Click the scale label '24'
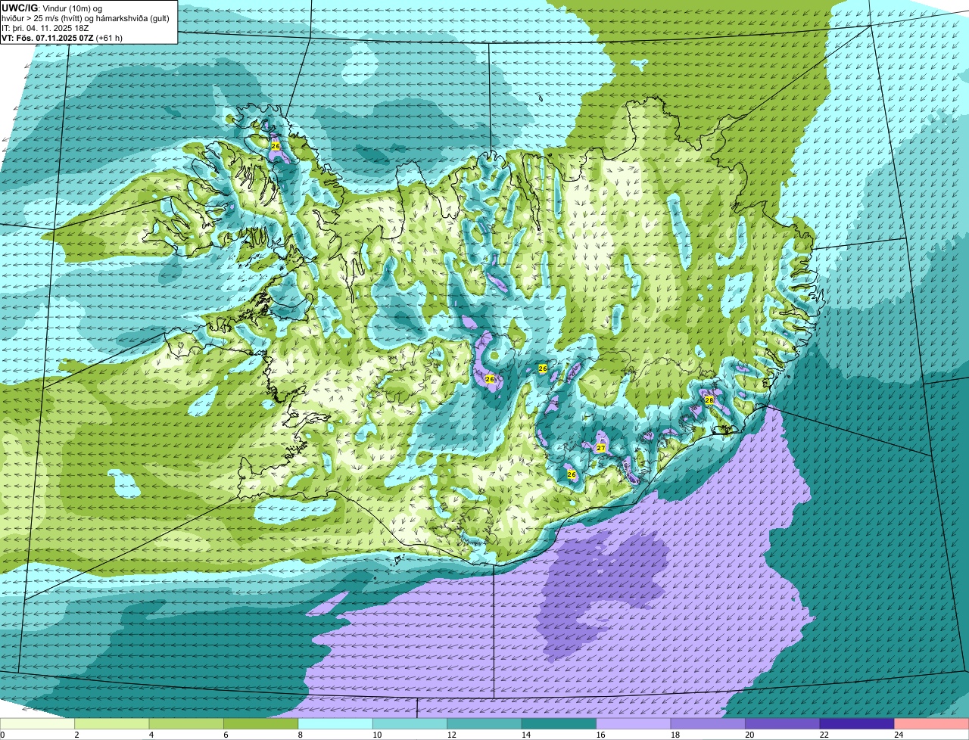 [x=899, y=735]
